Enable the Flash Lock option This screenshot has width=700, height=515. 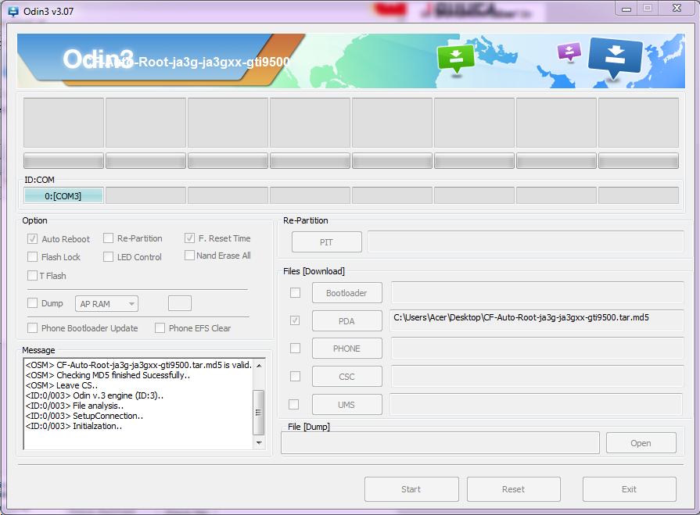point(32,257)
